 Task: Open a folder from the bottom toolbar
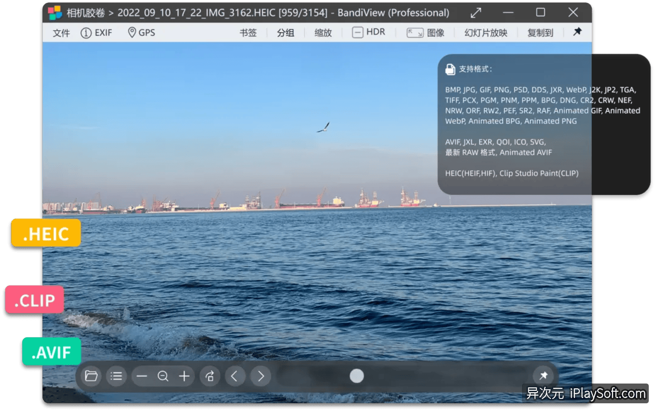tap(91, 376)
